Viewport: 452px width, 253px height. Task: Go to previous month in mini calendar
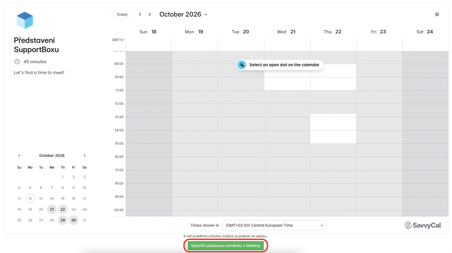tap(19, 156)
